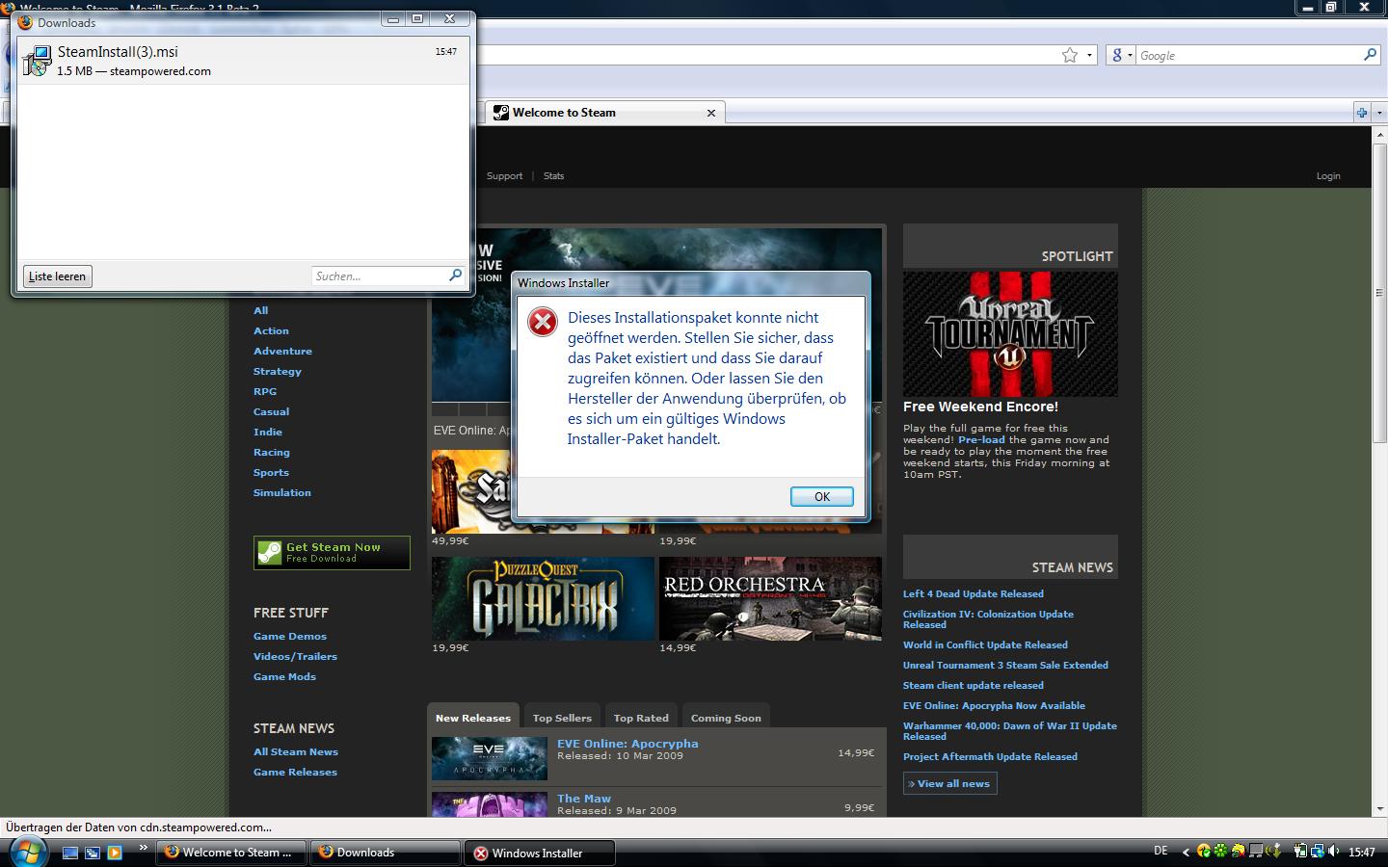Switch to the Top Sellers tab
1388x867 pixels.
(562, 718)
